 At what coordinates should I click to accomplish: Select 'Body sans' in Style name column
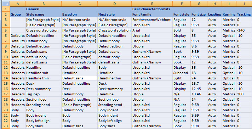43,126
